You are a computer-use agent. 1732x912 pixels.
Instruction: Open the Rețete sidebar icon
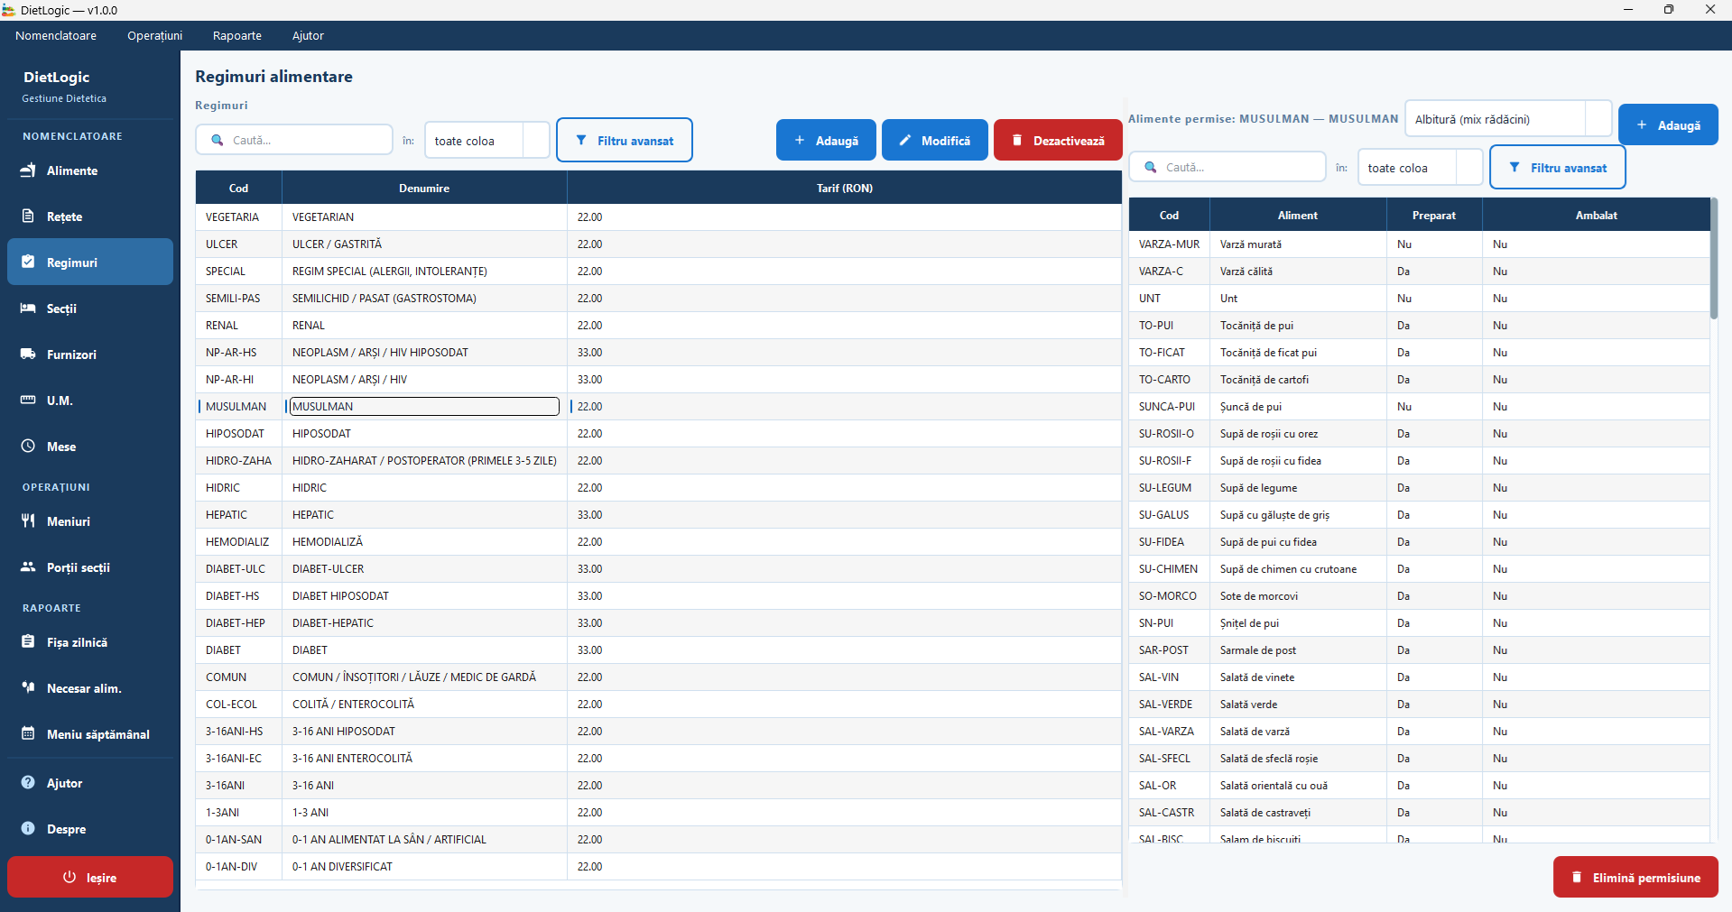coord(28,216)
